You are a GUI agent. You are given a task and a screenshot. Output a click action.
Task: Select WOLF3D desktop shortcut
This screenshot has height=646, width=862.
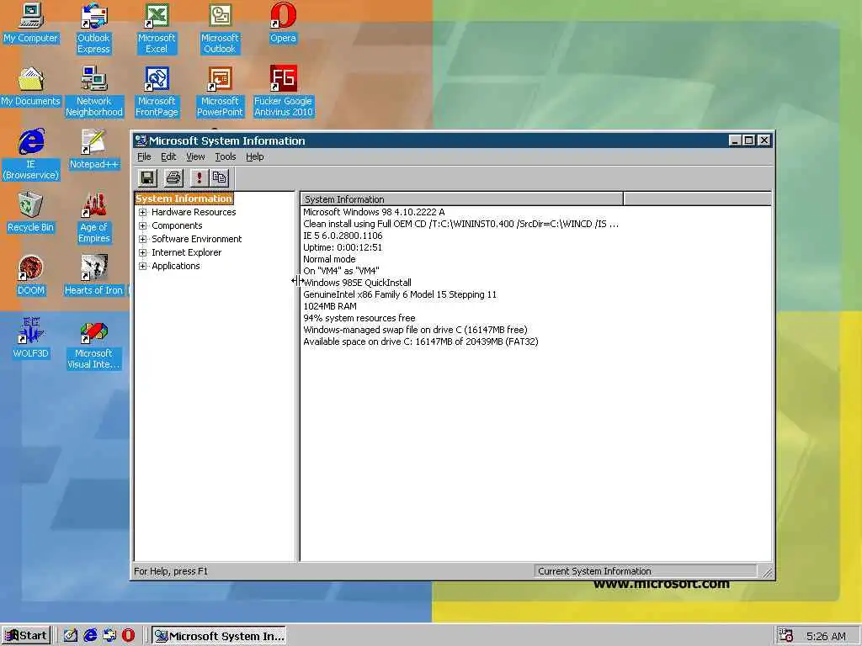tap(31, 338)
